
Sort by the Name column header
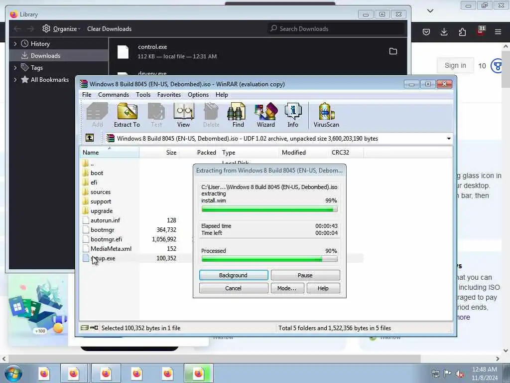(109, 153)
